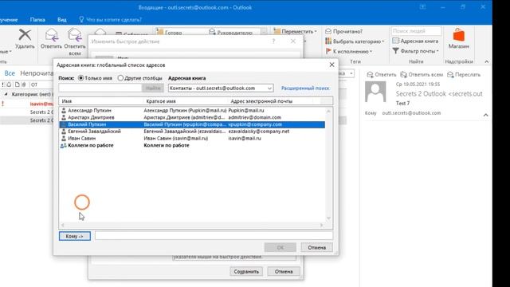Viewport: 510px width, 287px height.
Task: Collapse the message header chevron
Action: click(485, 115)
